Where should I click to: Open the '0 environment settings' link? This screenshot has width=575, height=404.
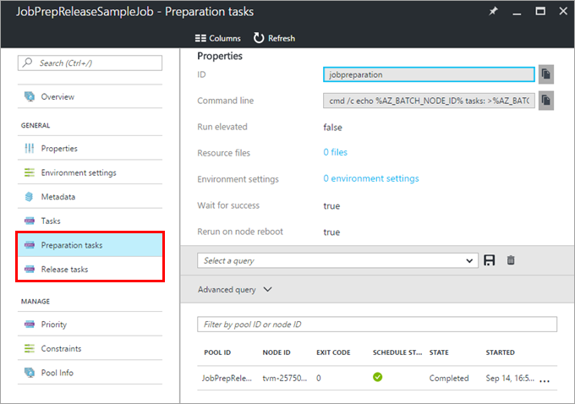click(370, 179)
